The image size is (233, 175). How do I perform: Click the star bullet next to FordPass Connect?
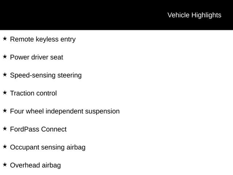5,129
